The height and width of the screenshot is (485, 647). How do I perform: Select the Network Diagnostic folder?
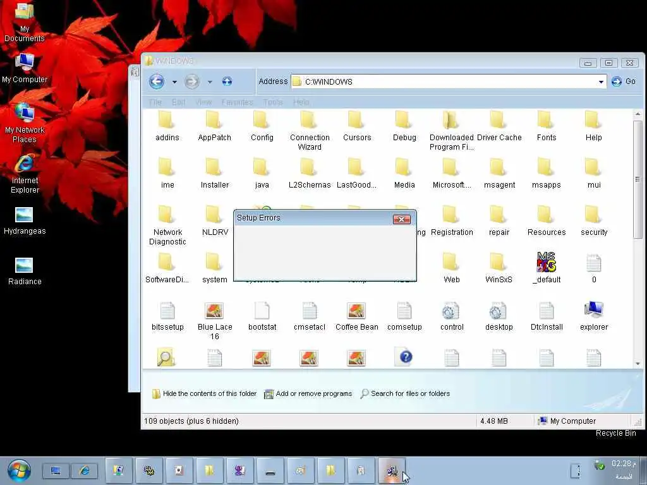pos(167,225)
